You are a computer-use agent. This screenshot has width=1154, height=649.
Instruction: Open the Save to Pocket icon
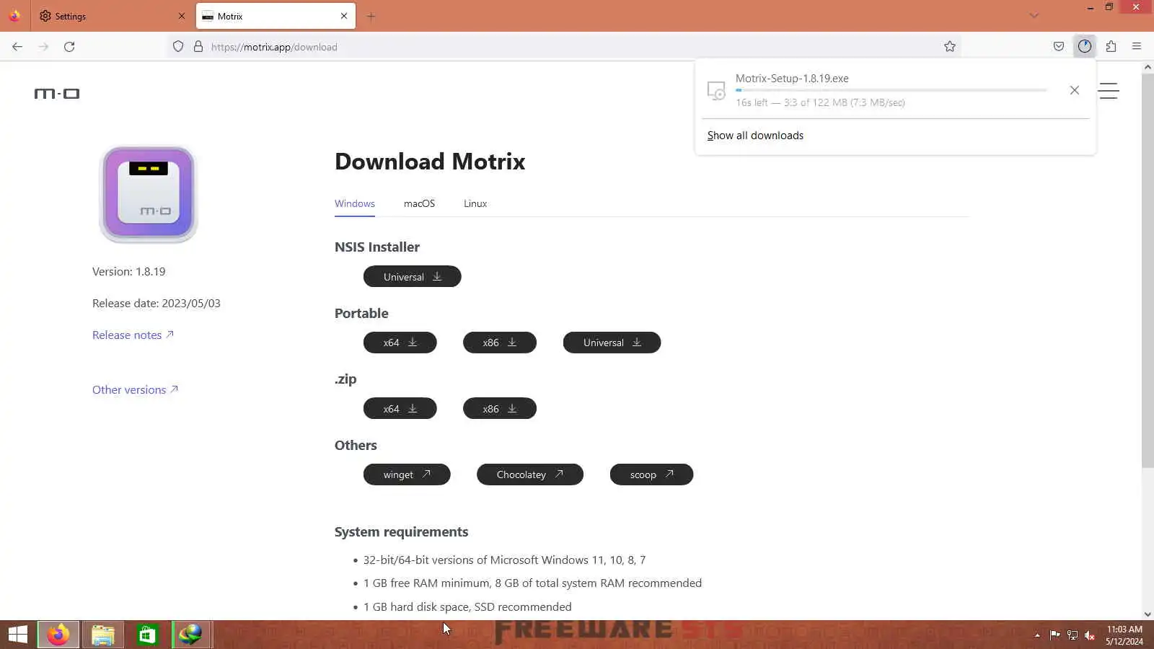(1059, 47)
